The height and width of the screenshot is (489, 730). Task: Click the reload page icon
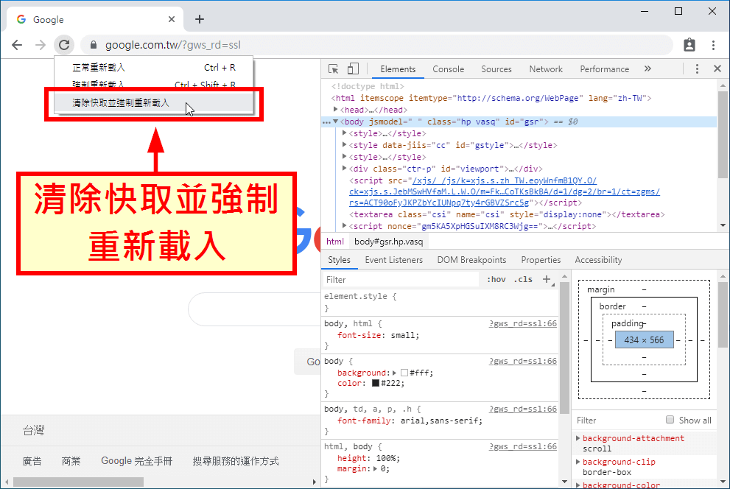coord(64,45)
